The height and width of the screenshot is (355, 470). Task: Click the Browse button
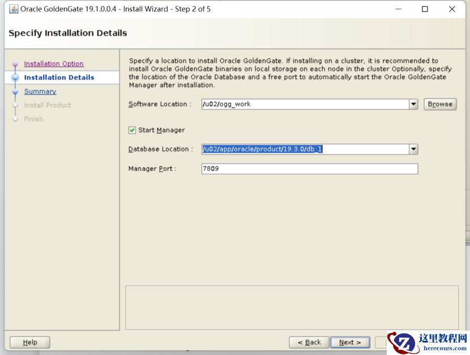click(x=440, y=104)
